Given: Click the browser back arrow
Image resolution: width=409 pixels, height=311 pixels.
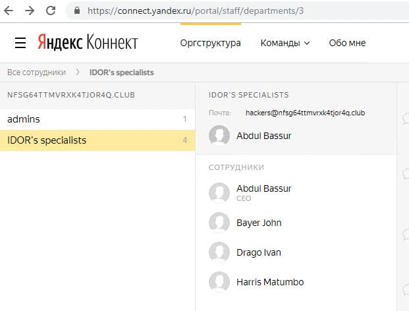Looking at the screenshot, I should coord(9,11).
